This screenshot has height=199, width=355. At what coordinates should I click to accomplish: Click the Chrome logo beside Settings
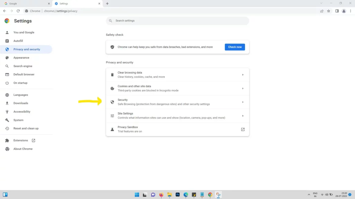click(x=7, y=21)
